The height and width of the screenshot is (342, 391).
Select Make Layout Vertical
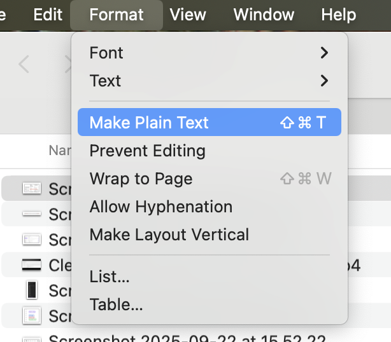point(169,235)
